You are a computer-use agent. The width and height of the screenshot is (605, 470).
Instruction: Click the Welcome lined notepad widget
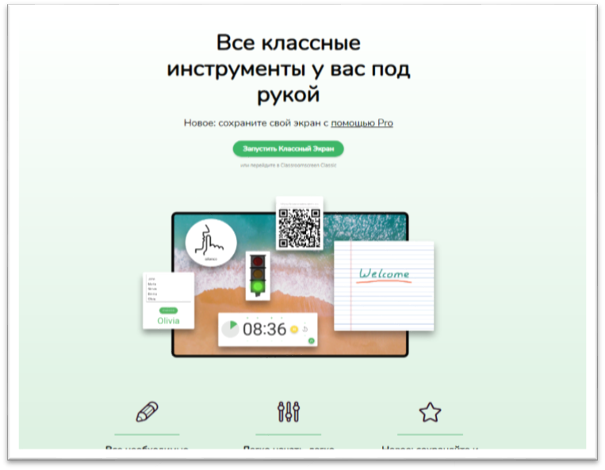point(384,285)
